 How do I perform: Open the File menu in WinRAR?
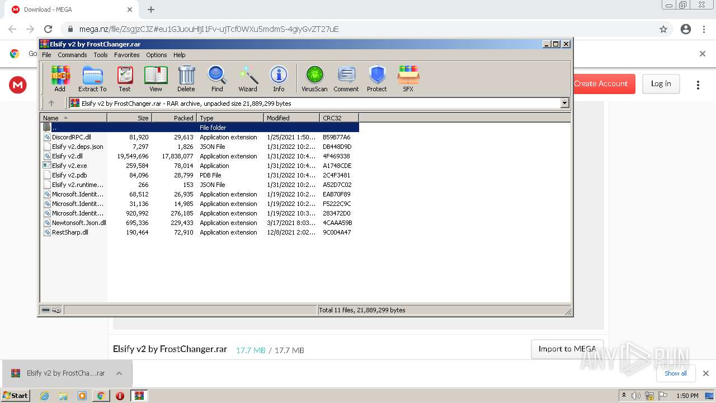46,55
